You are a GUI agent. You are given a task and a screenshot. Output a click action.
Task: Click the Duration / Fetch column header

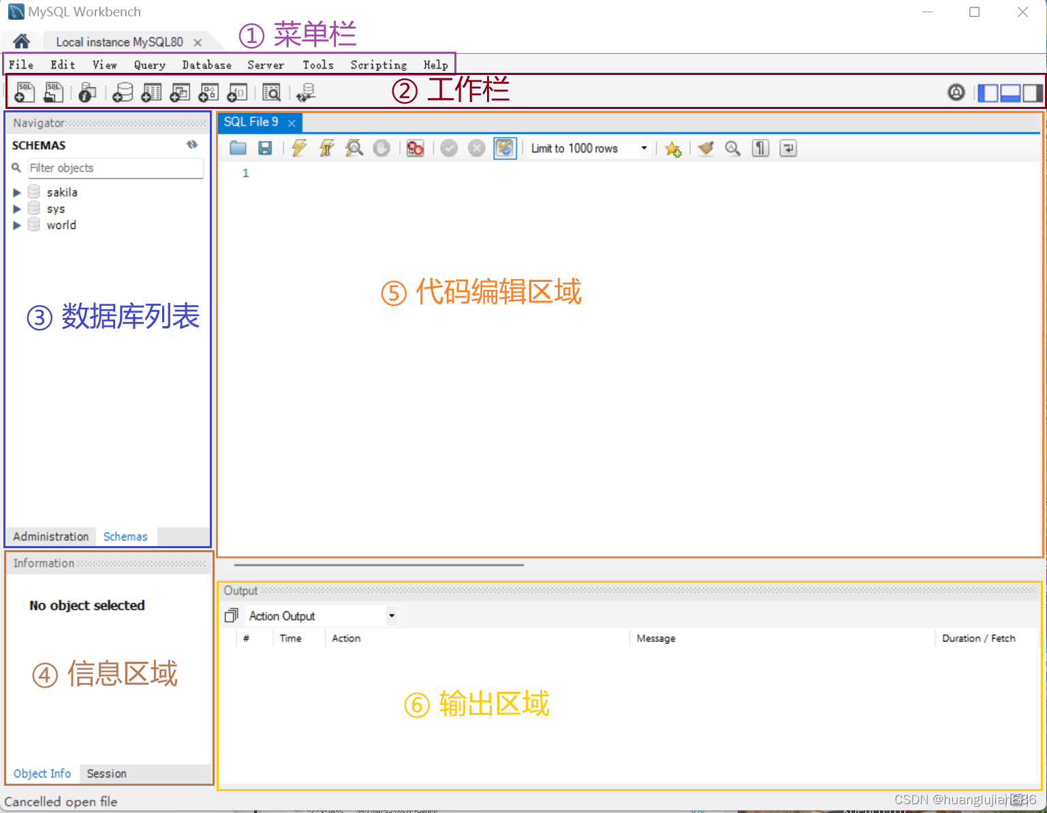(979, 638)
